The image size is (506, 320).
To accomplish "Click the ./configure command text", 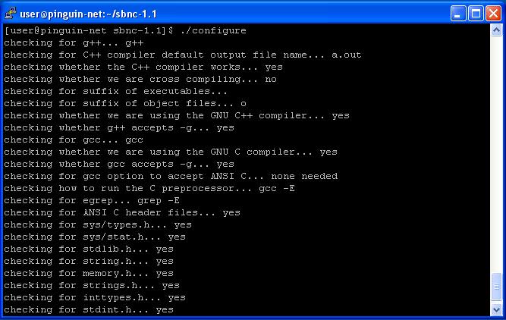I will (213, 30).
